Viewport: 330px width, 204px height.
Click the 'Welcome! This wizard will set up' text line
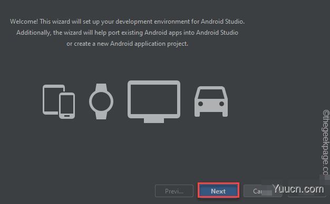pos(128,22)
